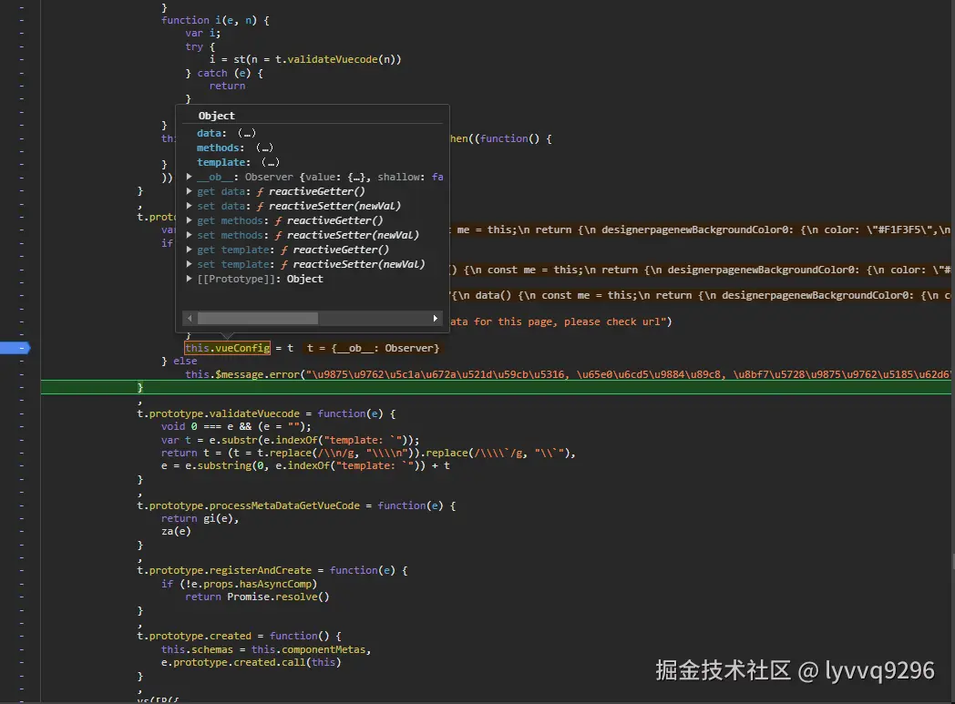This screenshot has height=704, width=955.
Task: Click the inline value 't = {__ob__: Observer}'
Action: 373,348
